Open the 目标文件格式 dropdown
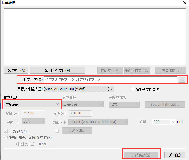This screenshot has height=160, width=189. [79, 89]
